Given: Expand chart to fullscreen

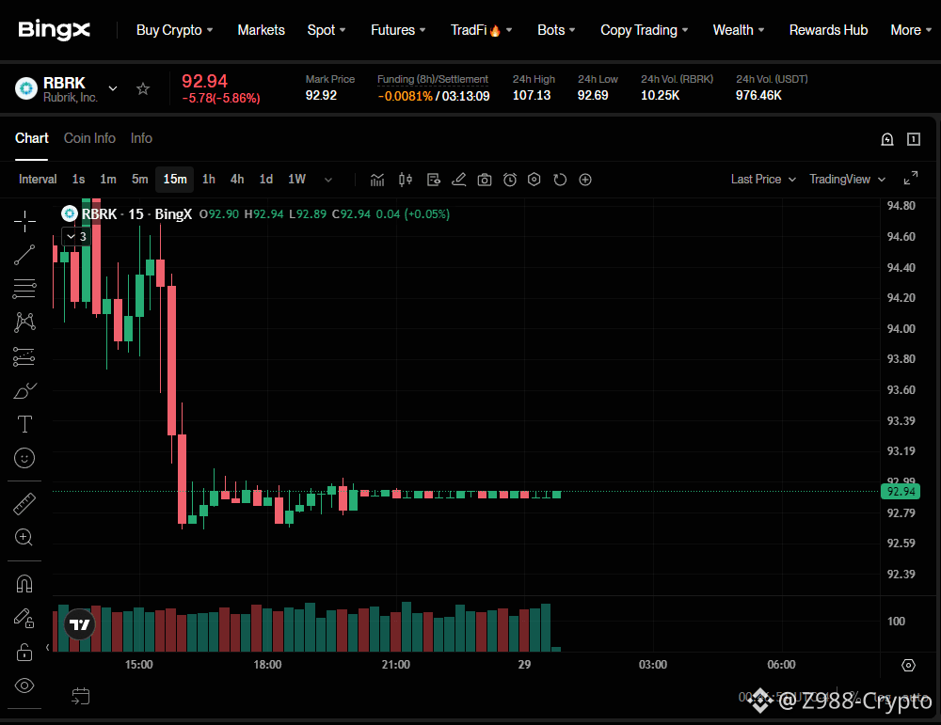Looking at the screenshot, I should point(910,179).
